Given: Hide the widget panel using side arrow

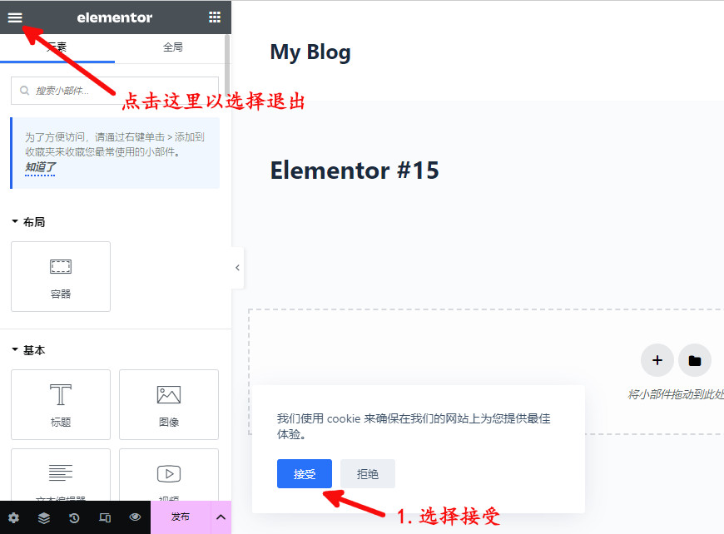Looking at the screenshot, I should point(237,268).
